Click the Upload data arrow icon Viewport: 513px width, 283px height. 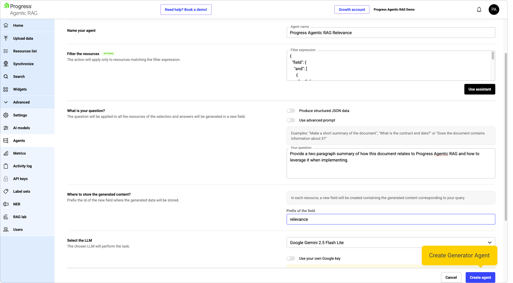(6, 38)
